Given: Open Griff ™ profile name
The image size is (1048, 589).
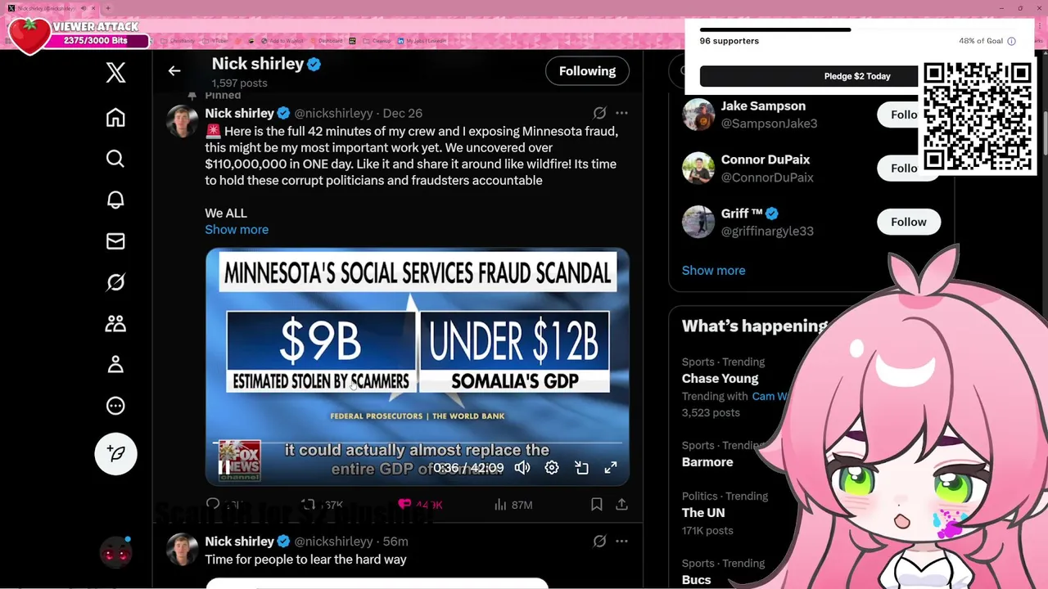Looking at the screenshot, I should coord(742,214).
